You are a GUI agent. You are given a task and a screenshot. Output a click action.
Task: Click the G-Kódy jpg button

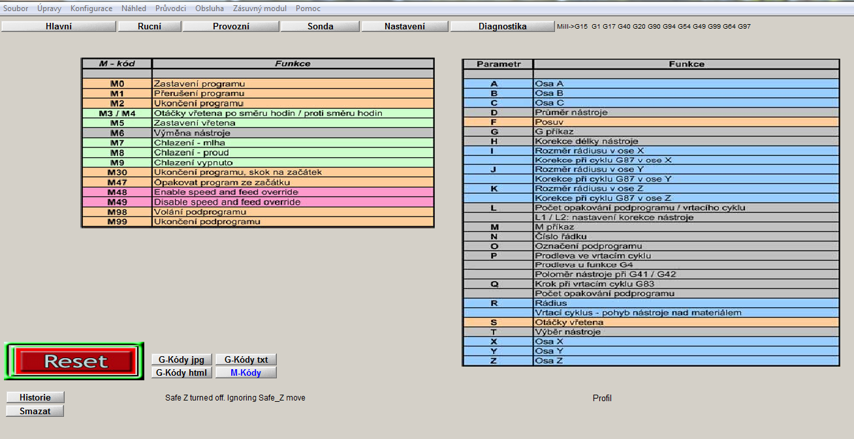(x=182, y=359)
